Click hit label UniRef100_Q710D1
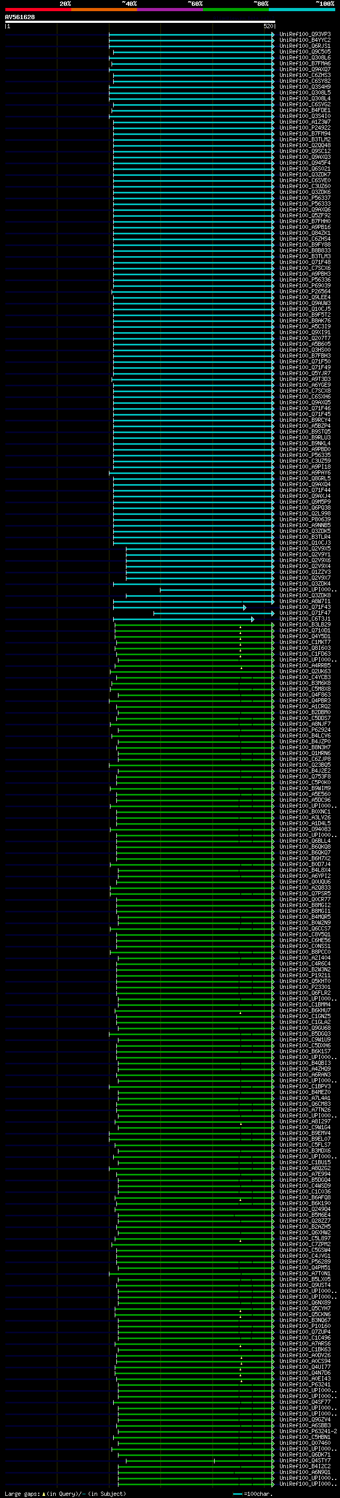Image resolution: width=340 pixels, height=1498 pixels. click(304, 630)
